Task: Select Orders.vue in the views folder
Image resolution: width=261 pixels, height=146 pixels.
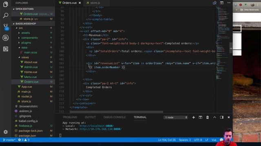Action: (x=31, y=82)
